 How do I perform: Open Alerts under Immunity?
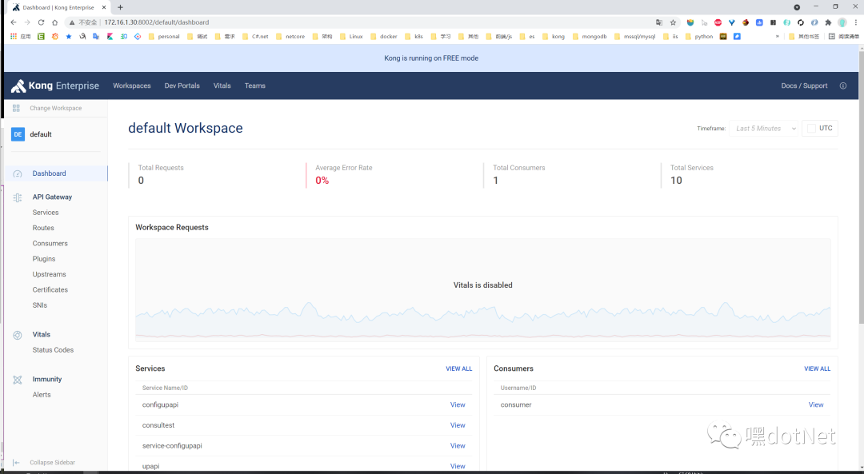coord(42,395)
